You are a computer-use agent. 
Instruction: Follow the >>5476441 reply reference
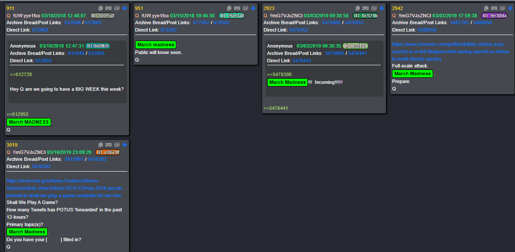click(276, 108)
